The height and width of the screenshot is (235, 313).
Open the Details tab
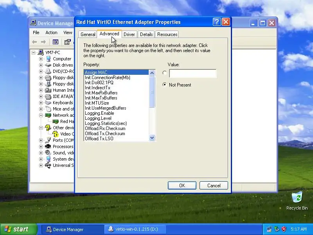tap(146, 34)
